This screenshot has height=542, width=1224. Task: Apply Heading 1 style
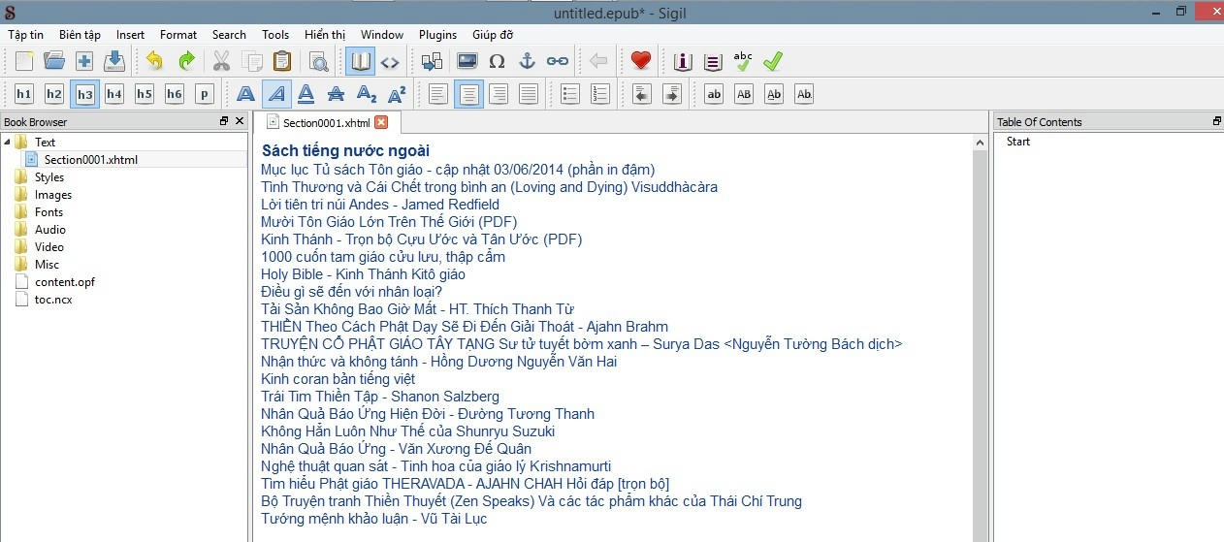click(x=24, y=94)
